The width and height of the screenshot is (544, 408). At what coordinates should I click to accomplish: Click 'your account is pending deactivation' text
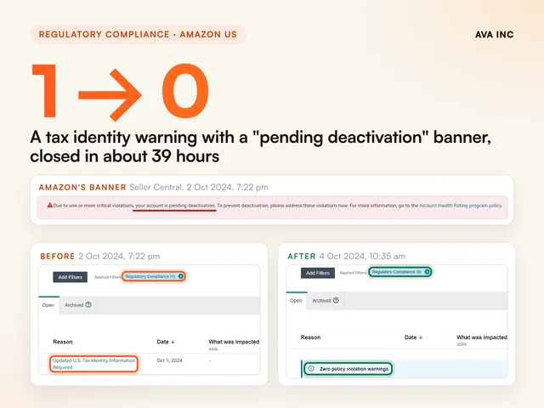coord(175,206)
